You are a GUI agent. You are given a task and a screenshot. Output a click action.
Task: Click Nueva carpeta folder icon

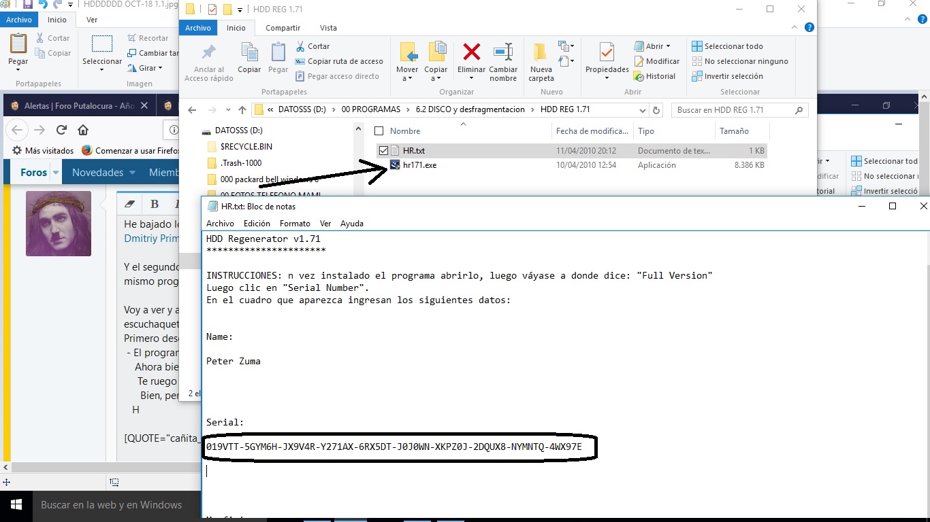[541, 52]
